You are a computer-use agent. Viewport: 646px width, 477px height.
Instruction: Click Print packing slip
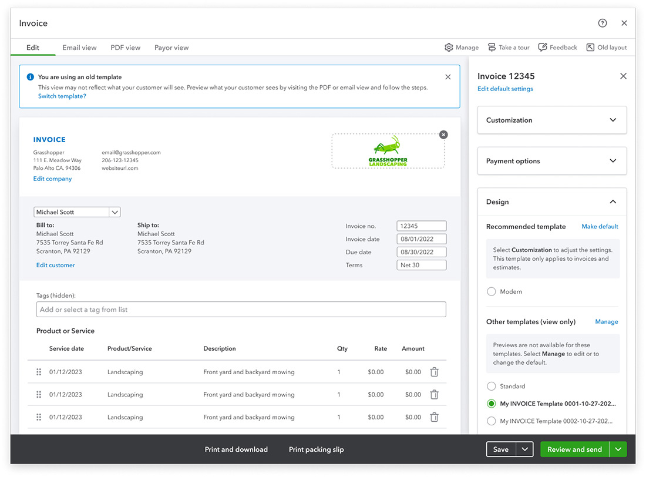point(316,449)
